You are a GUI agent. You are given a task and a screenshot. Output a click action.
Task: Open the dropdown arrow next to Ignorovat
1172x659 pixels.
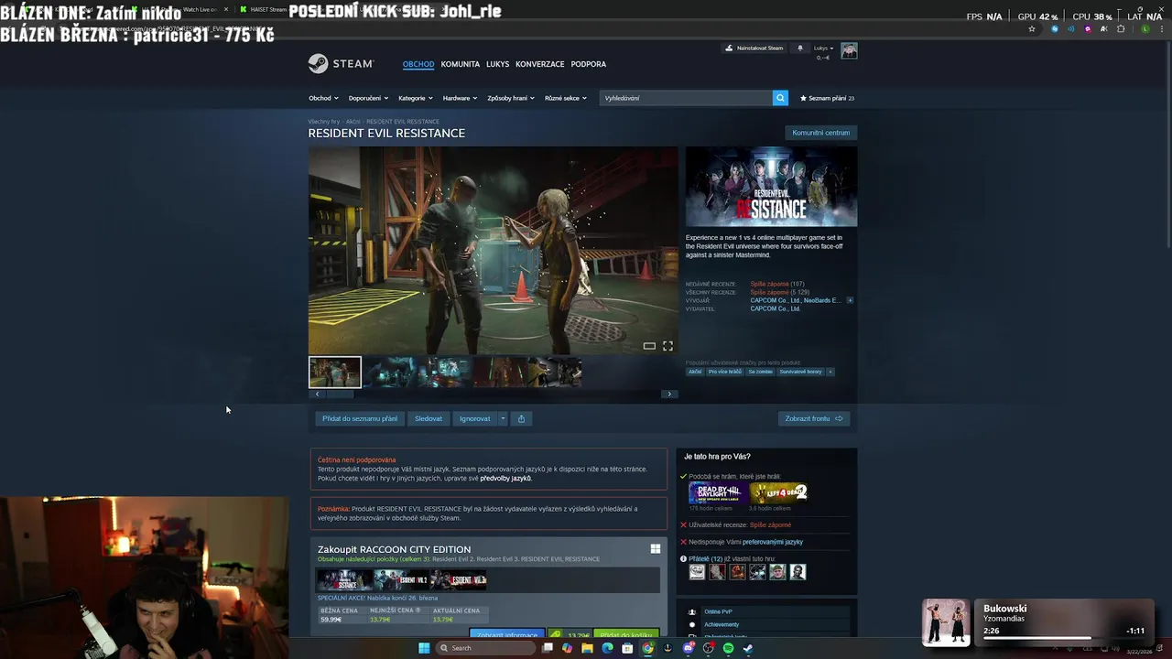coord(503,418)
